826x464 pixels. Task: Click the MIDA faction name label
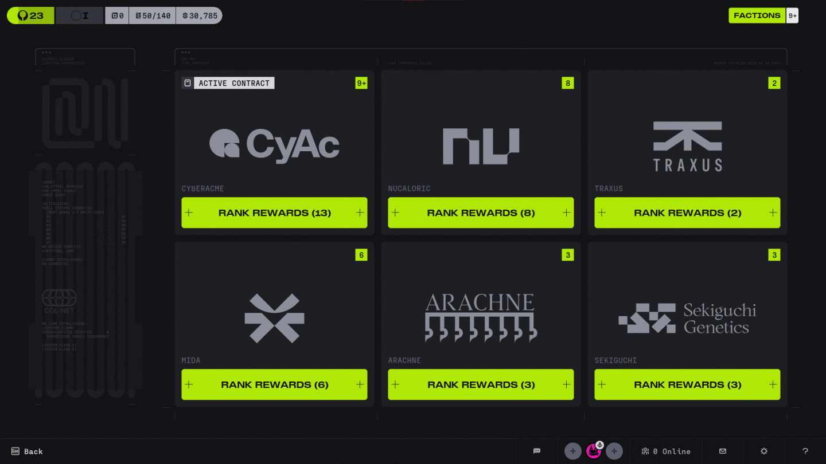click(x=191, y=360)
